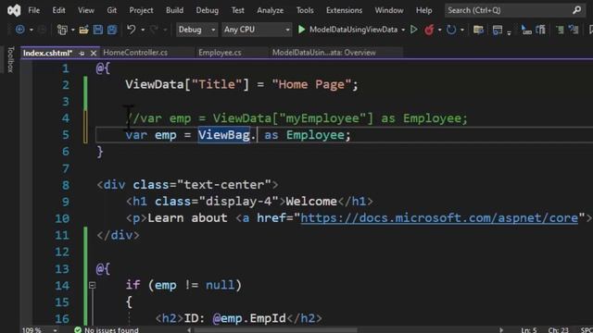Open the Window menu
Viewport: 593px width, 333px height.
[x=389, y=10]
